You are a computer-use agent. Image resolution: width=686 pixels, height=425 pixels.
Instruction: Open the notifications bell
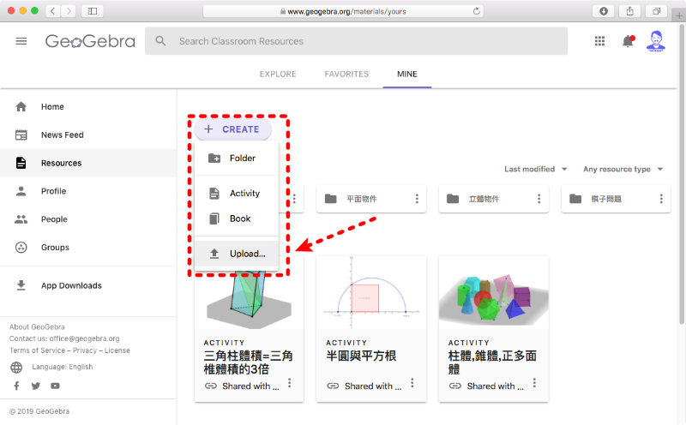[628, 41]
